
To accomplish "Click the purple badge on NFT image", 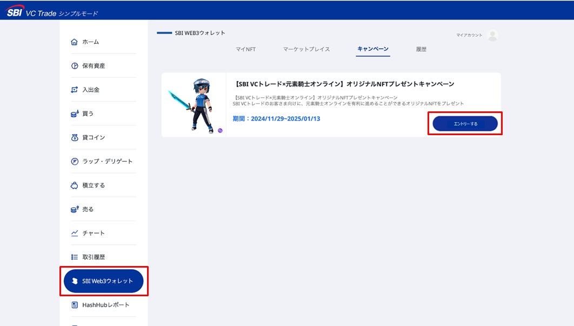I will pos(220,130).
